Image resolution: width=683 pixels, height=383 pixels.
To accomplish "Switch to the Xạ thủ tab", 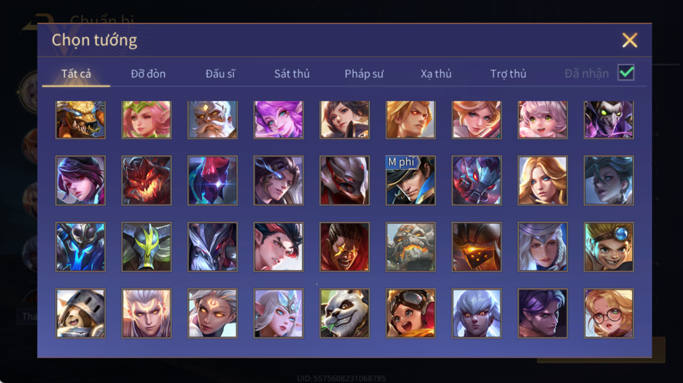I will [x=436, y=74].
